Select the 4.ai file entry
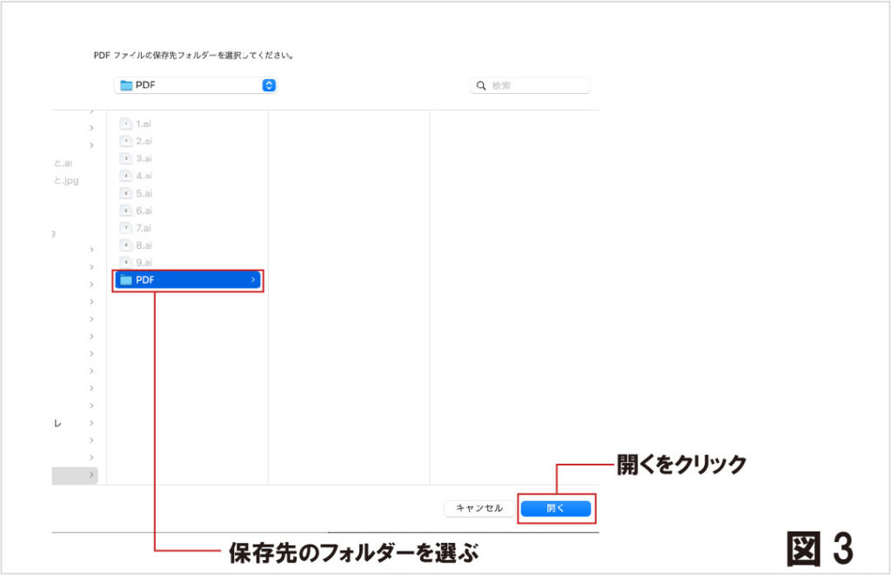 tap(144, 176)
